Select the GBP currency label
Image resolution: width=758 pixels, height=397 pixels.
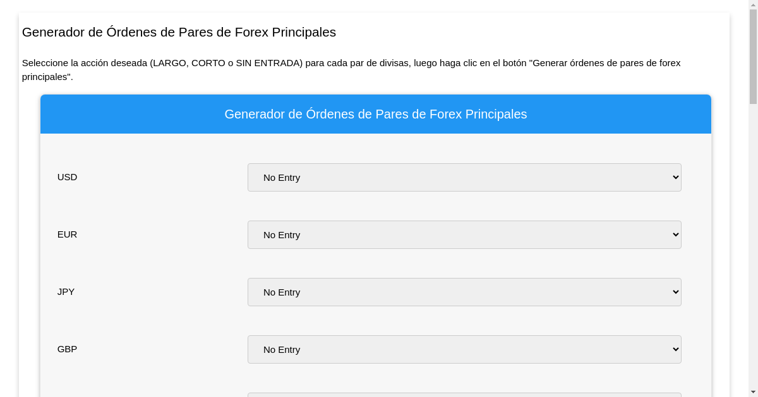[x=67, y=348]
